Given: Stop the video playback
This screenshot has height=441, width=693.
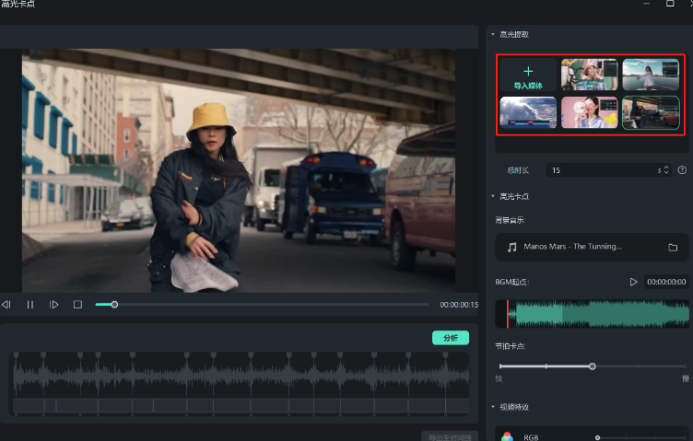Looking at the screenshot, I should [78, 305].
